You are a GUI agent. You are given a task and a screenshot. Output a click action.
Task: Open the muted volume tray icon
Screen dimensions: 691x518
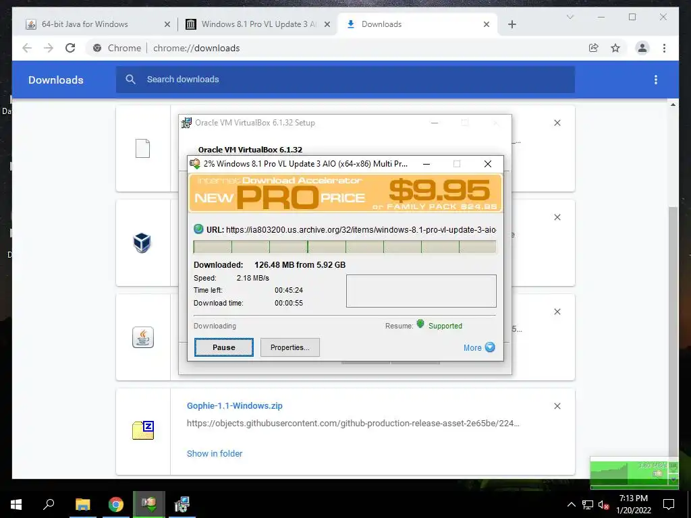[x=603, y=505]
